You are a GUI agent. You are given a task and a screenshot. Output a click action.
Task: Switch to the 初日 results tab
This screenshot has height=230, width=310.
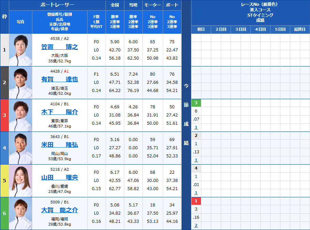201,29
